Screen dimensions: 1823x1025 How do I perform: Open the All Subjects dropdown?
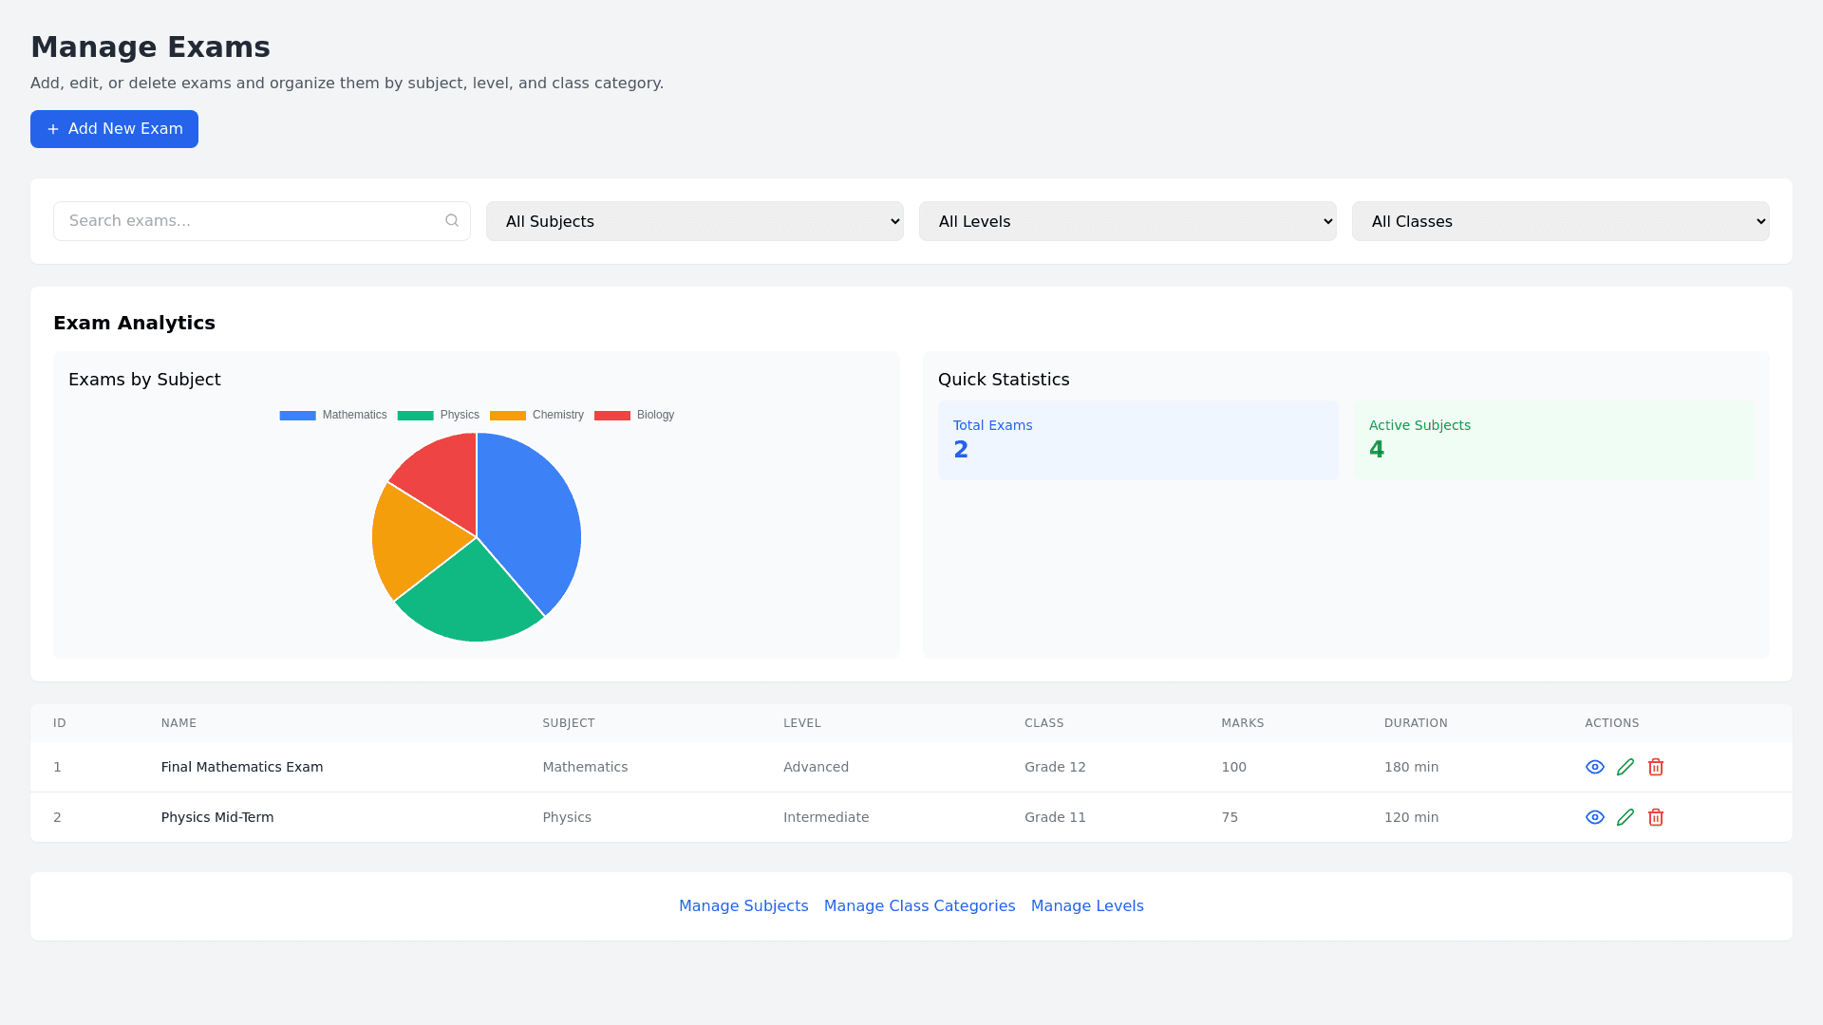coord(695,220)
